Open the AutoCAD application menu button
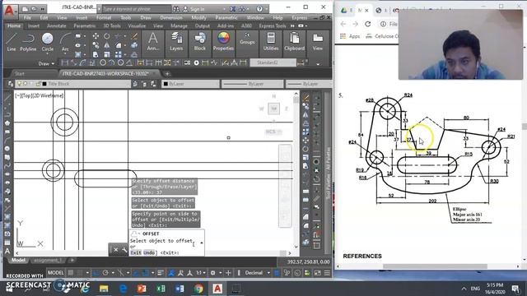This screenshot has width=527, height=296. 10,11
